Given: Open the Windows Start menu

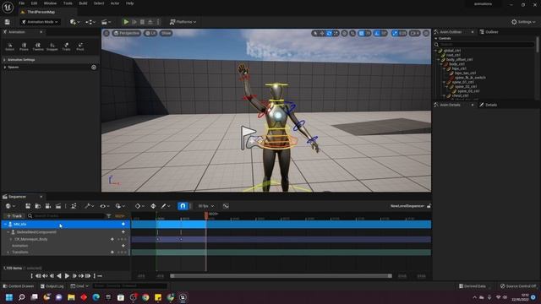Looking at the screenshot, I should coord(9,297).
